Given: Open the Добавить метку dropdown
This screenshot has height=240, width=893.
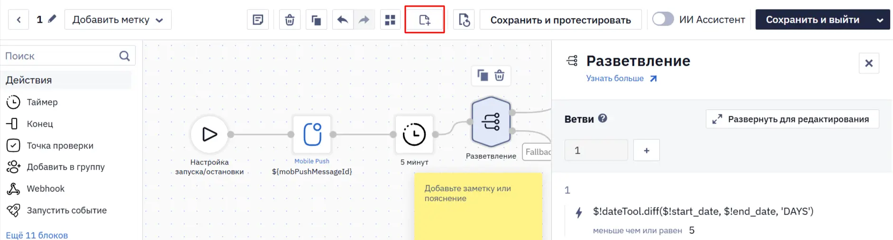Looking at the screenshot, I should pyautogui.click(x=118, y=19).
